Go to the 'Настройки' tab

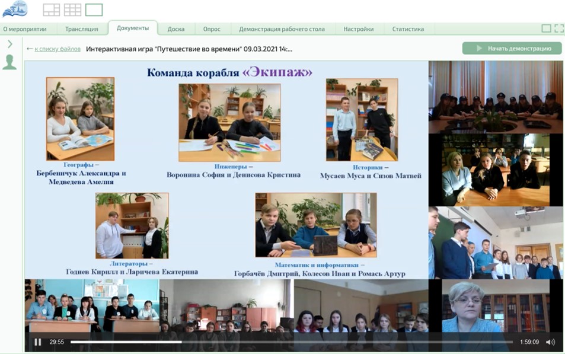[359, 29]
